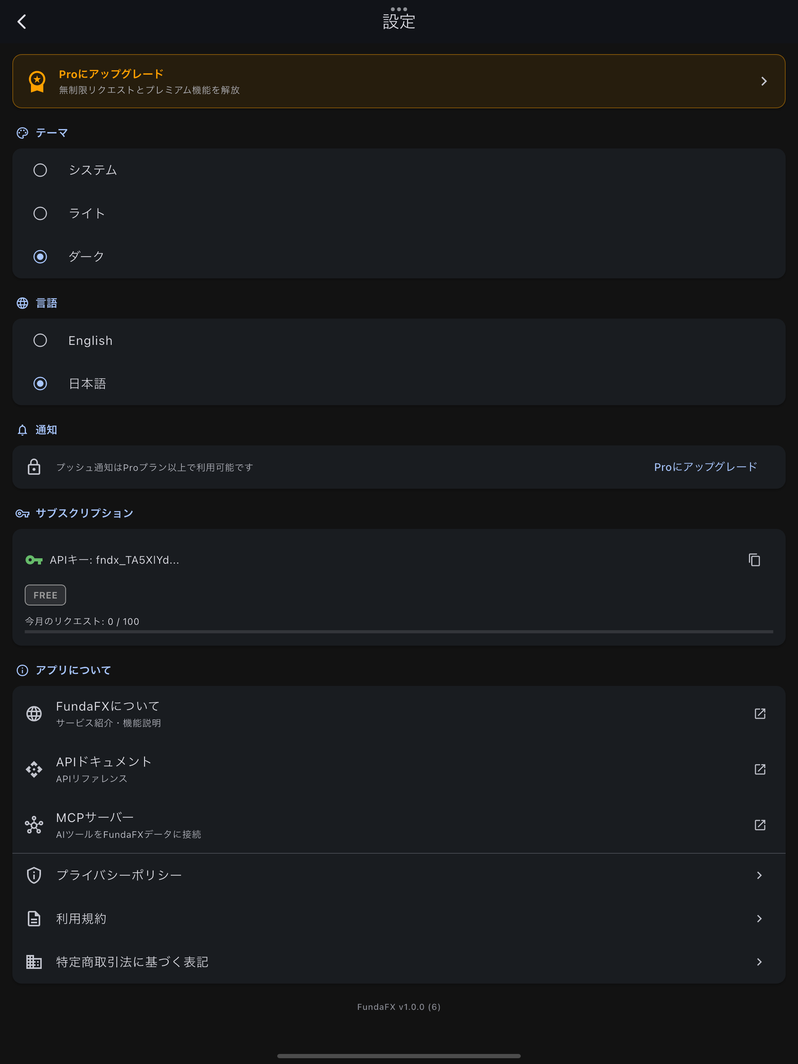
Task: Tap the three-dot indicator above 設定
Action: pyautogui.click(x=399, y=9)
